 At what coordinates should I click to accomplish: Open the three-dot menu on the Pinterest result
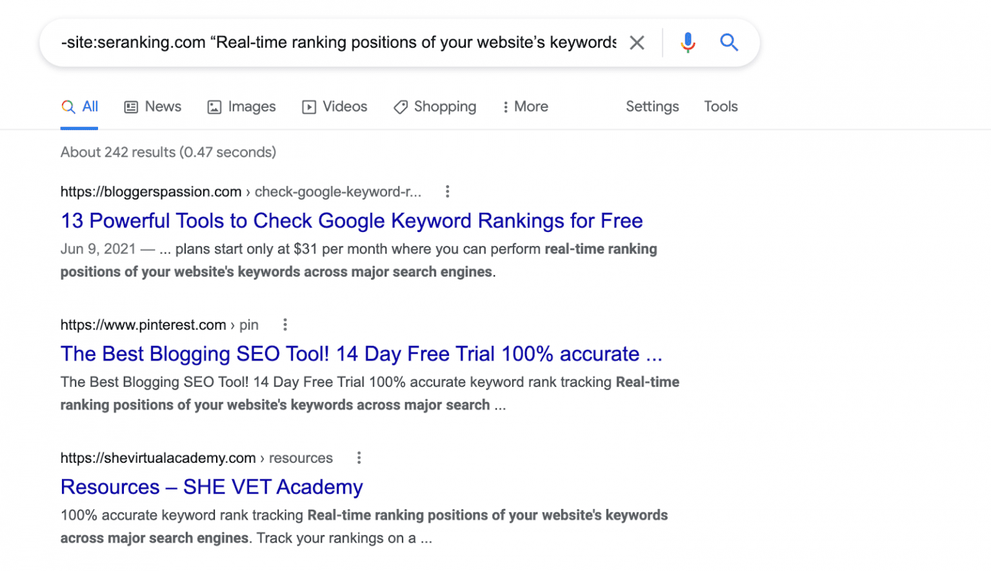coord(285,324)
